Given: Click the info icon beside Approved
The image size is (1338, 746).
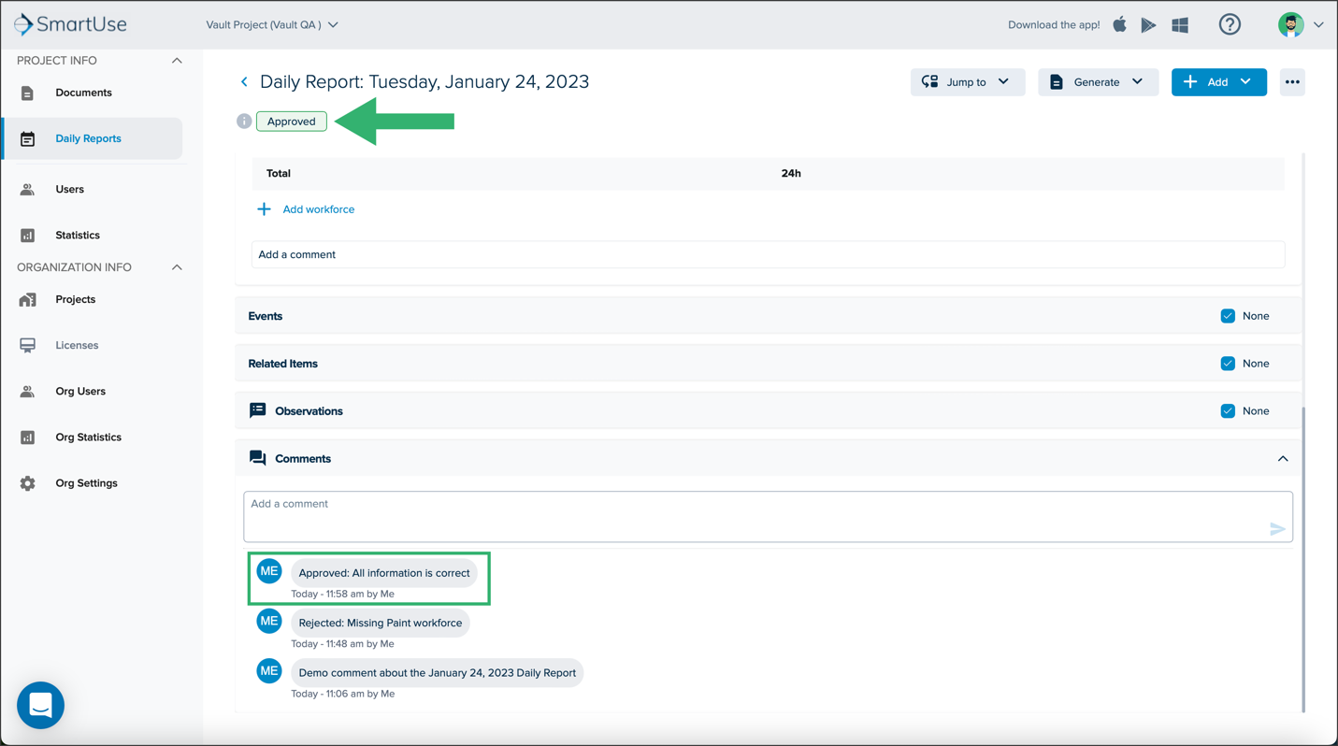Looking at the screenshot, I should tap(244, 122).
